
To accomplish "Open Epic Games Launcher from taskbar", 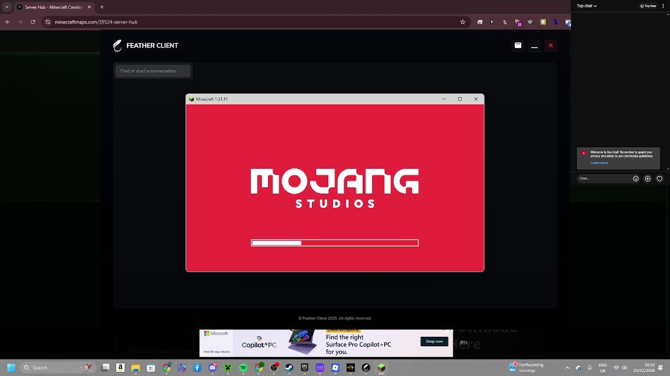I will 305,368.
